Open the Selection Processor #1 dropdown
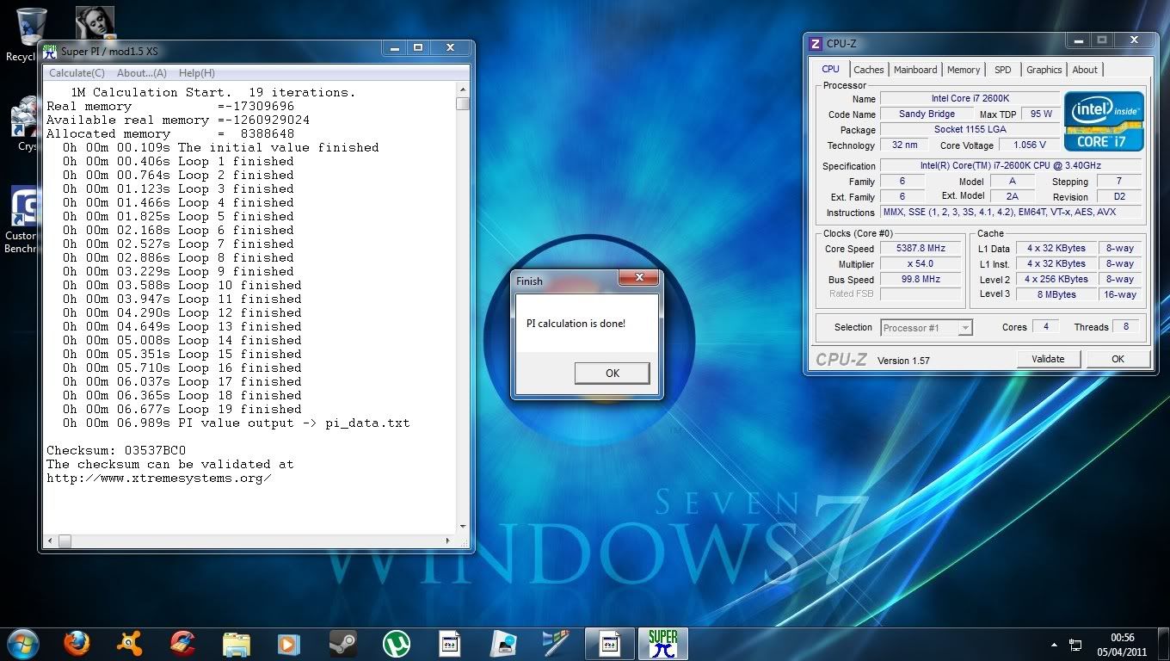This screenshot has width=1170, height=661. click(x=927, y=327)
